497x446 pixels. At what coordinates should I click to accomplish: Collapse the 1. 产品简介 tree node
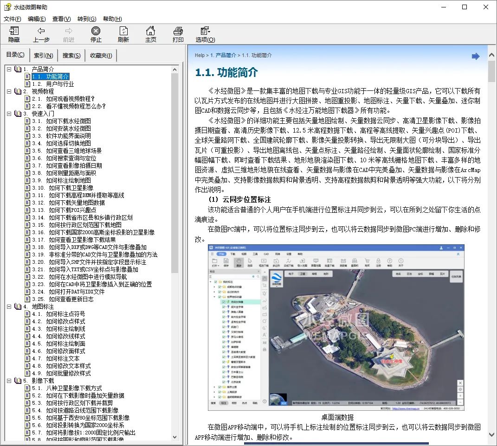9,69
